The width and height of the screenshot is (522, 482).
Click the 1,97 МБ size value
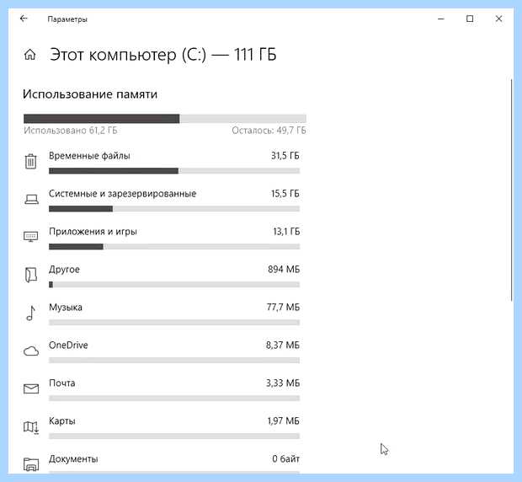click(x=283, y=421)
